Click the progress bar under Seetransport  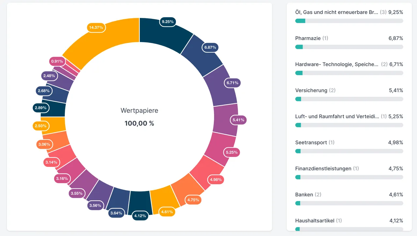tap(349, 151)
